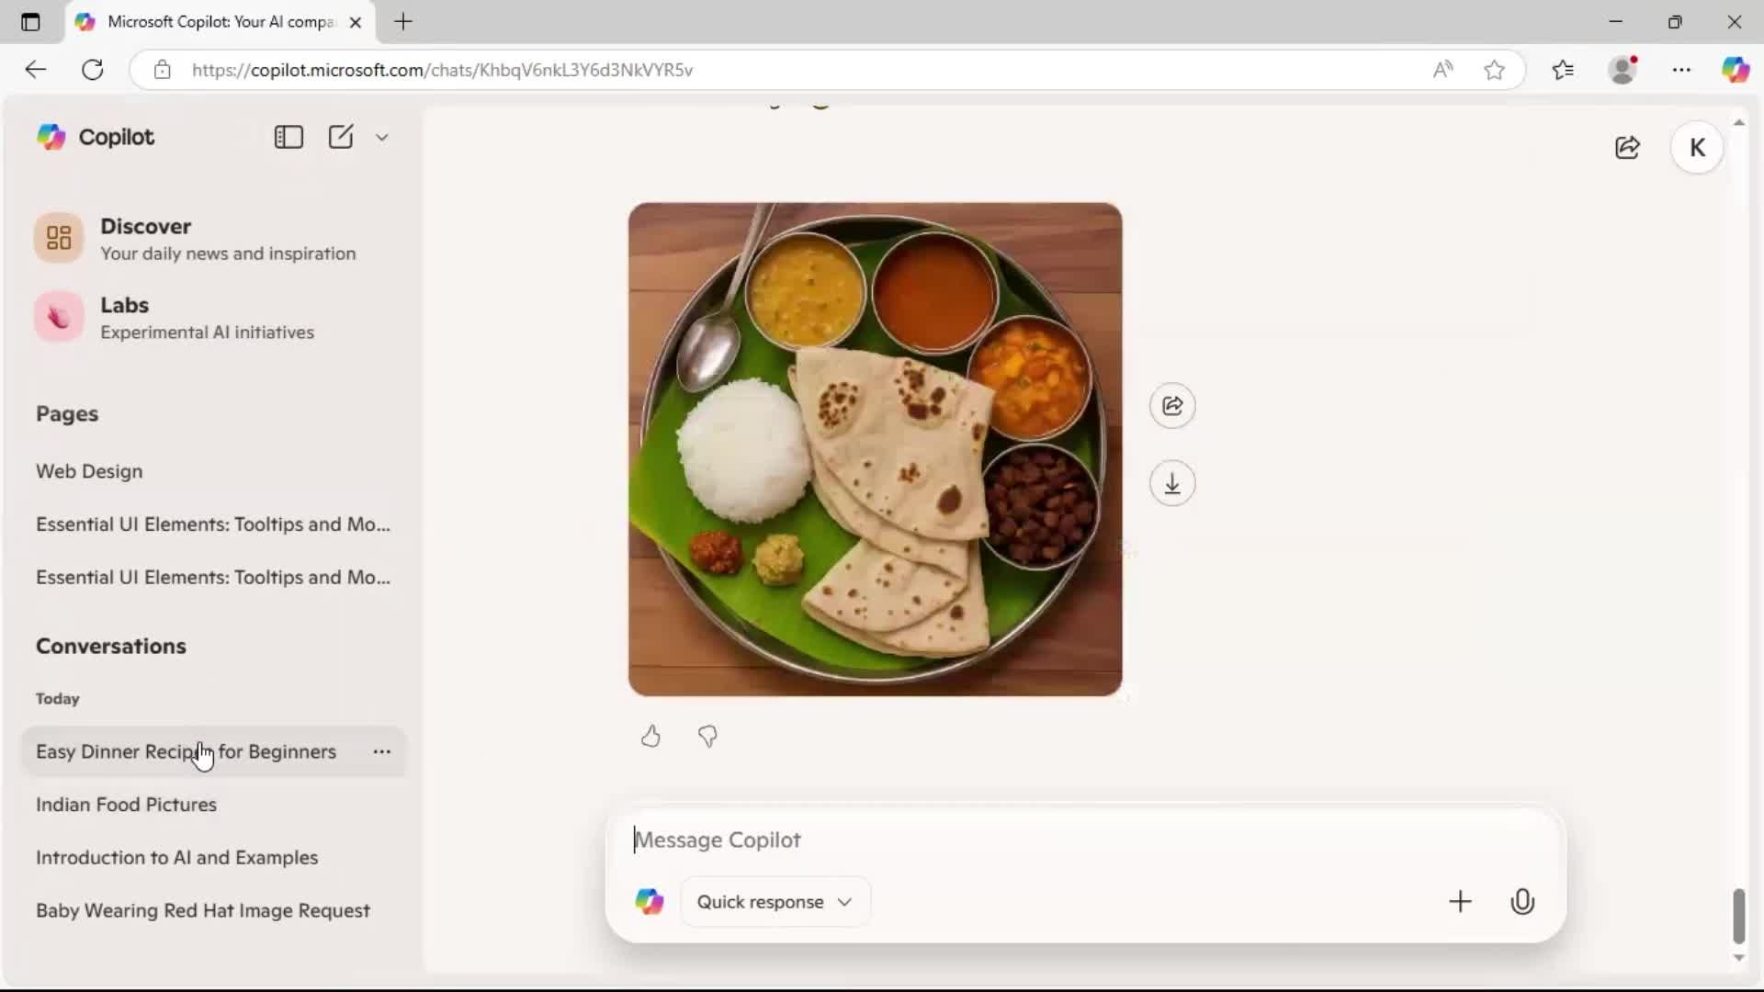Open the Quick response mode dropdown
Viewport: 1764px width, 992px height.
pyautogui.click(x=775, y=902)
